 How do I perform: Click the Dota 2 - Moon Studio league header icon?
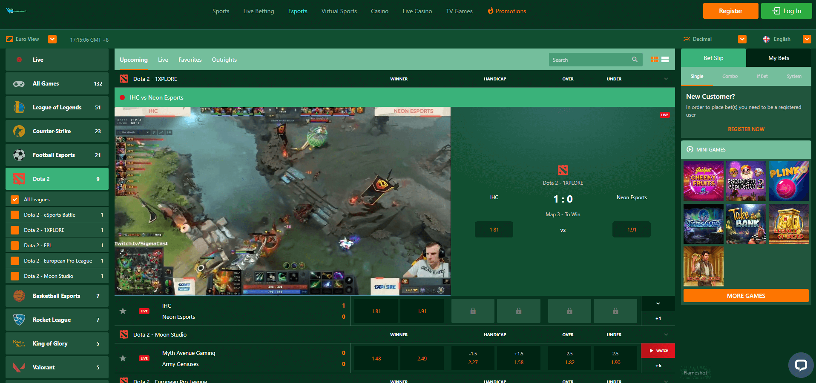click(124, 334)
